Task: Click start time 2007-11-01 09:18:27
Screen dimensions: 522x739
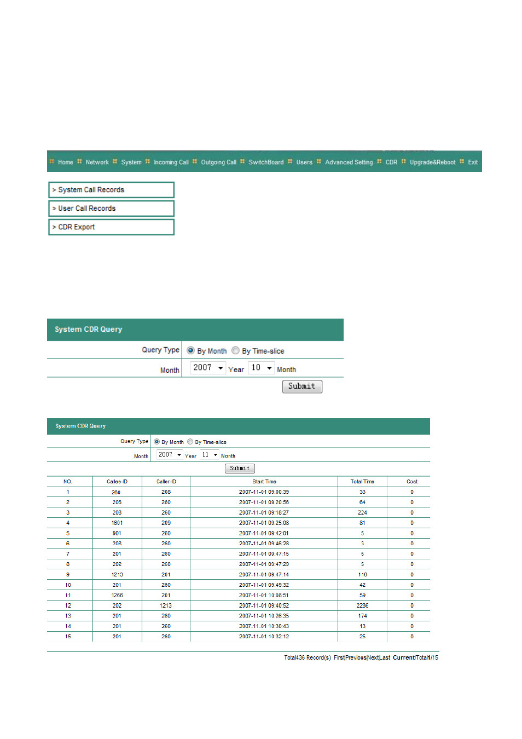Action: pos(264,513)
